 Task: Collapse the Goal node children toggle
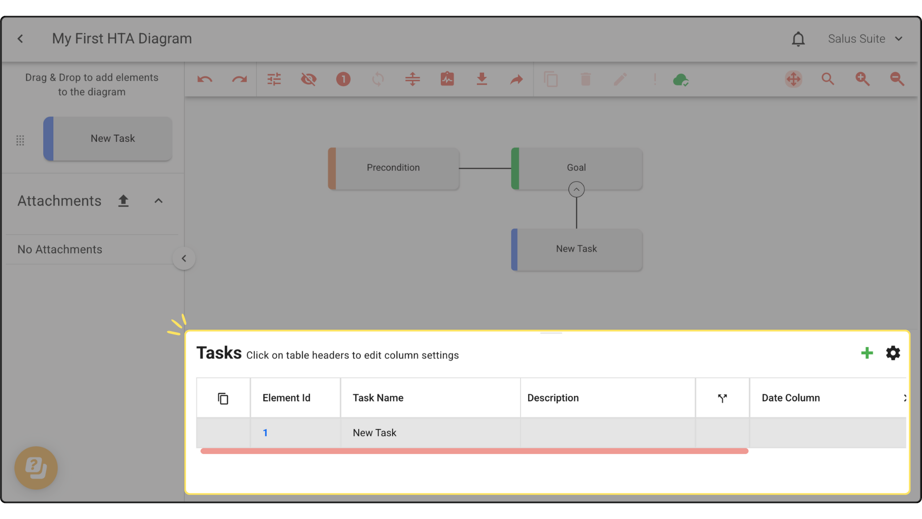576,189
